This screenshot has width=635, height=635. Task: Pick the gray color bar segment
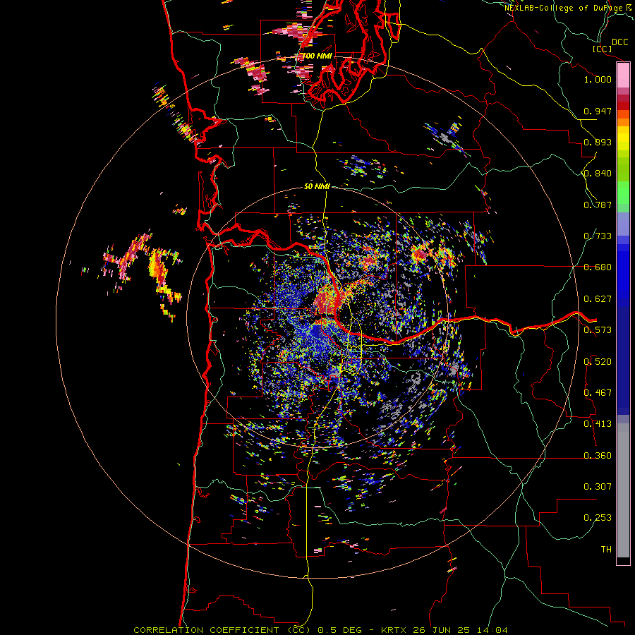[623, 490]
